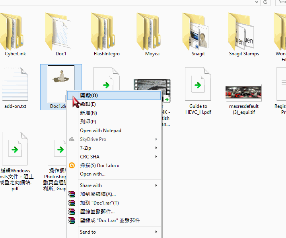This screenshot has width=286, height=238.
Task: Expand the 7-Zip submenu arrow
Action: click(156, 148)
